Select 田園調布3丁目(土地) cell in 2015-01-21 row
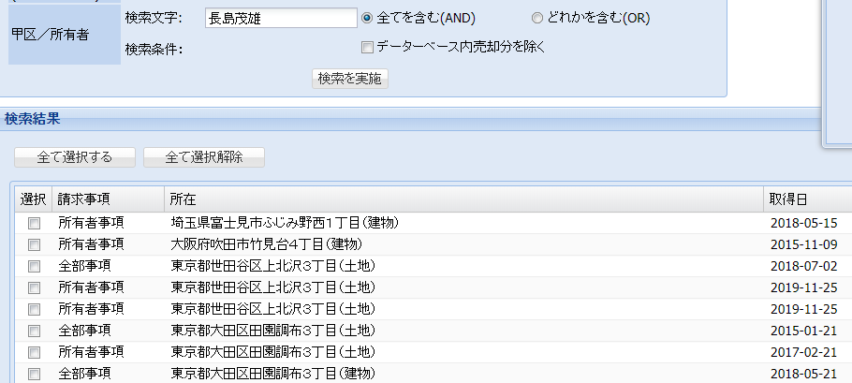The height and width of the screenshot is (383, 852). click(x=272, y=331)
